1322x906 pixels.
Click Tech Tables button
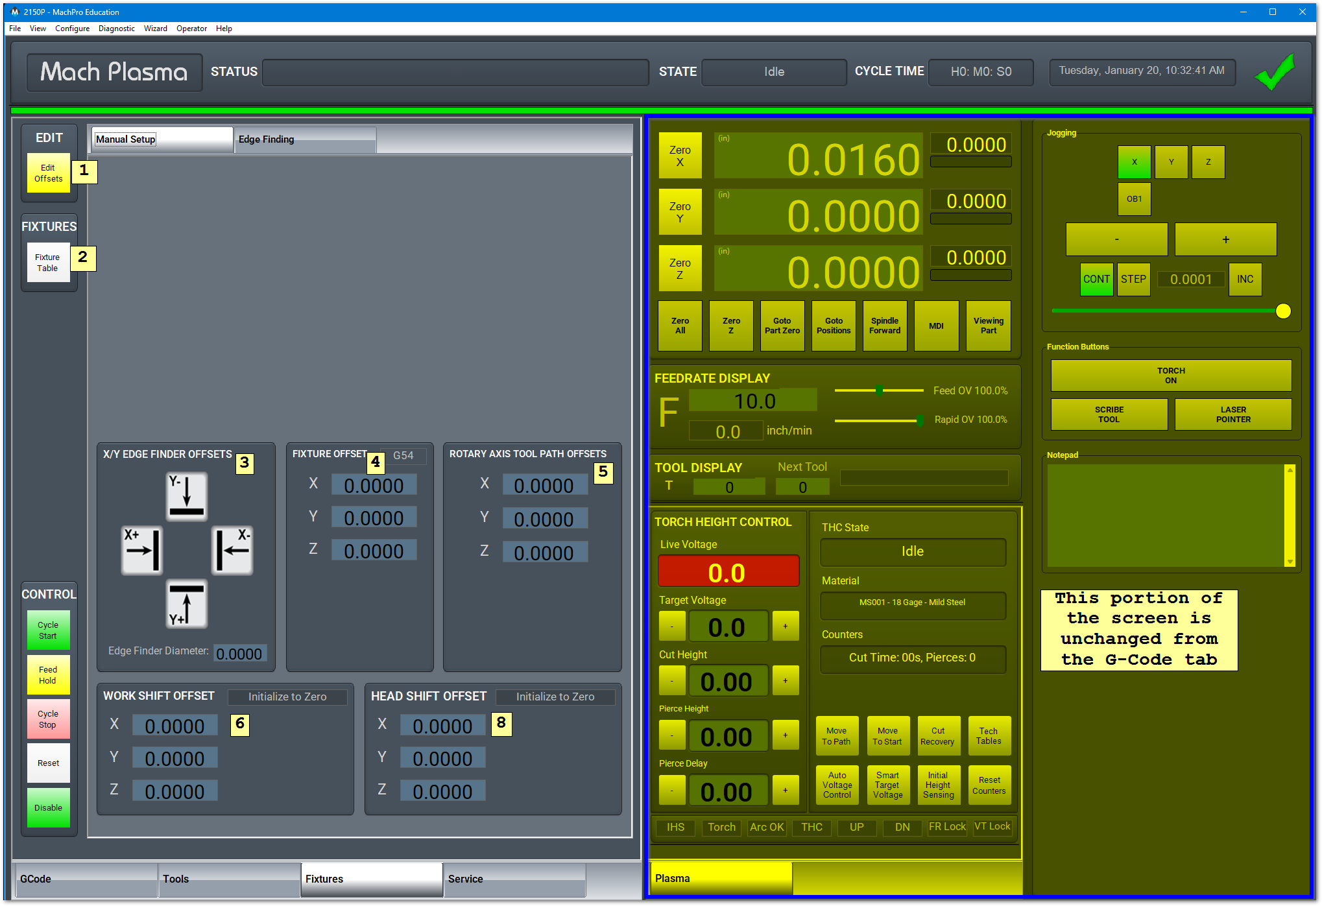(989, 736)
